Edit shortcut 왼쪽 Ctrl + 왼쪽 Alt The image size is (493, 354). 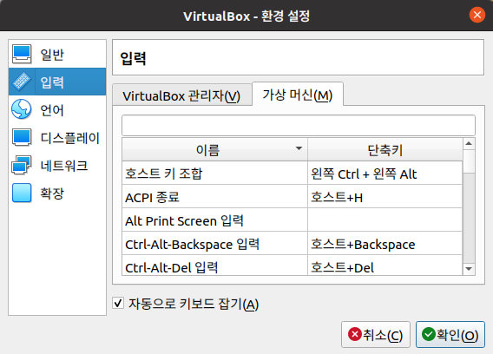(x=385, y=174)
